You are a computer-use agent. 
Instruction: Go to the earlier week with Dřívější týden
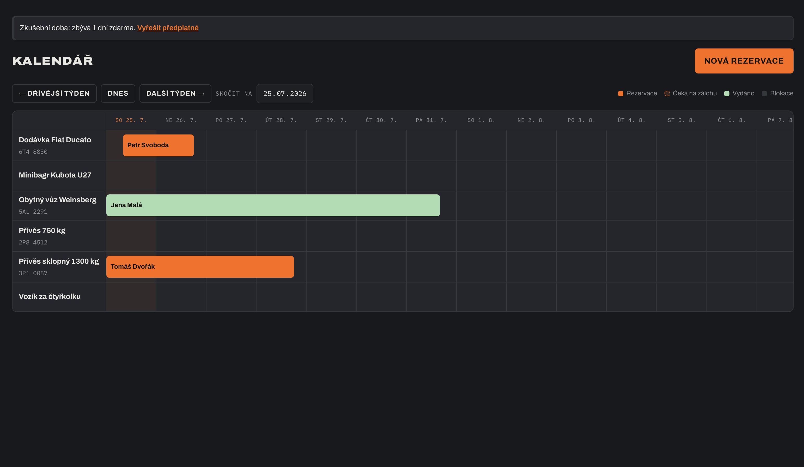click(54, 94)
